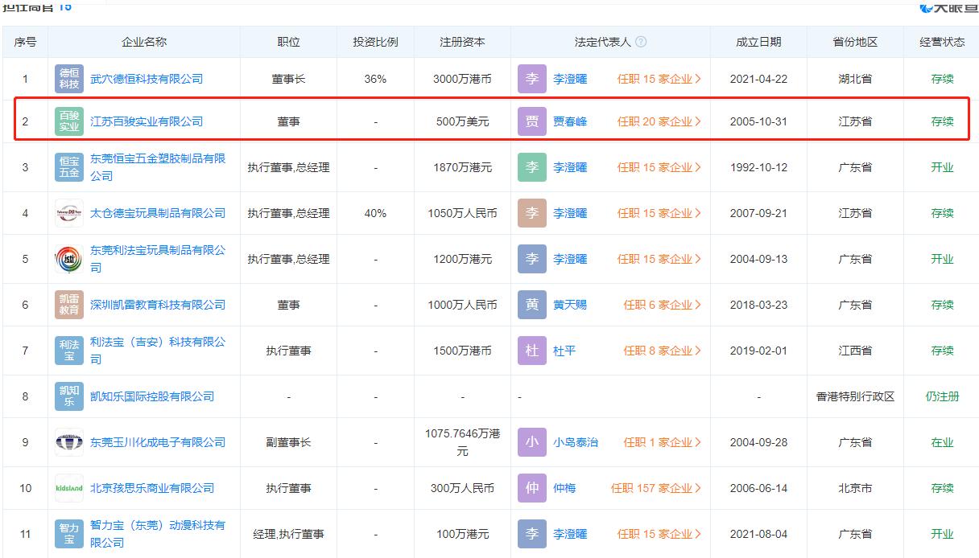This screenshot has height=558, width=979.
Task: Click the 经营状态 column header
Action: pos(942,42)
